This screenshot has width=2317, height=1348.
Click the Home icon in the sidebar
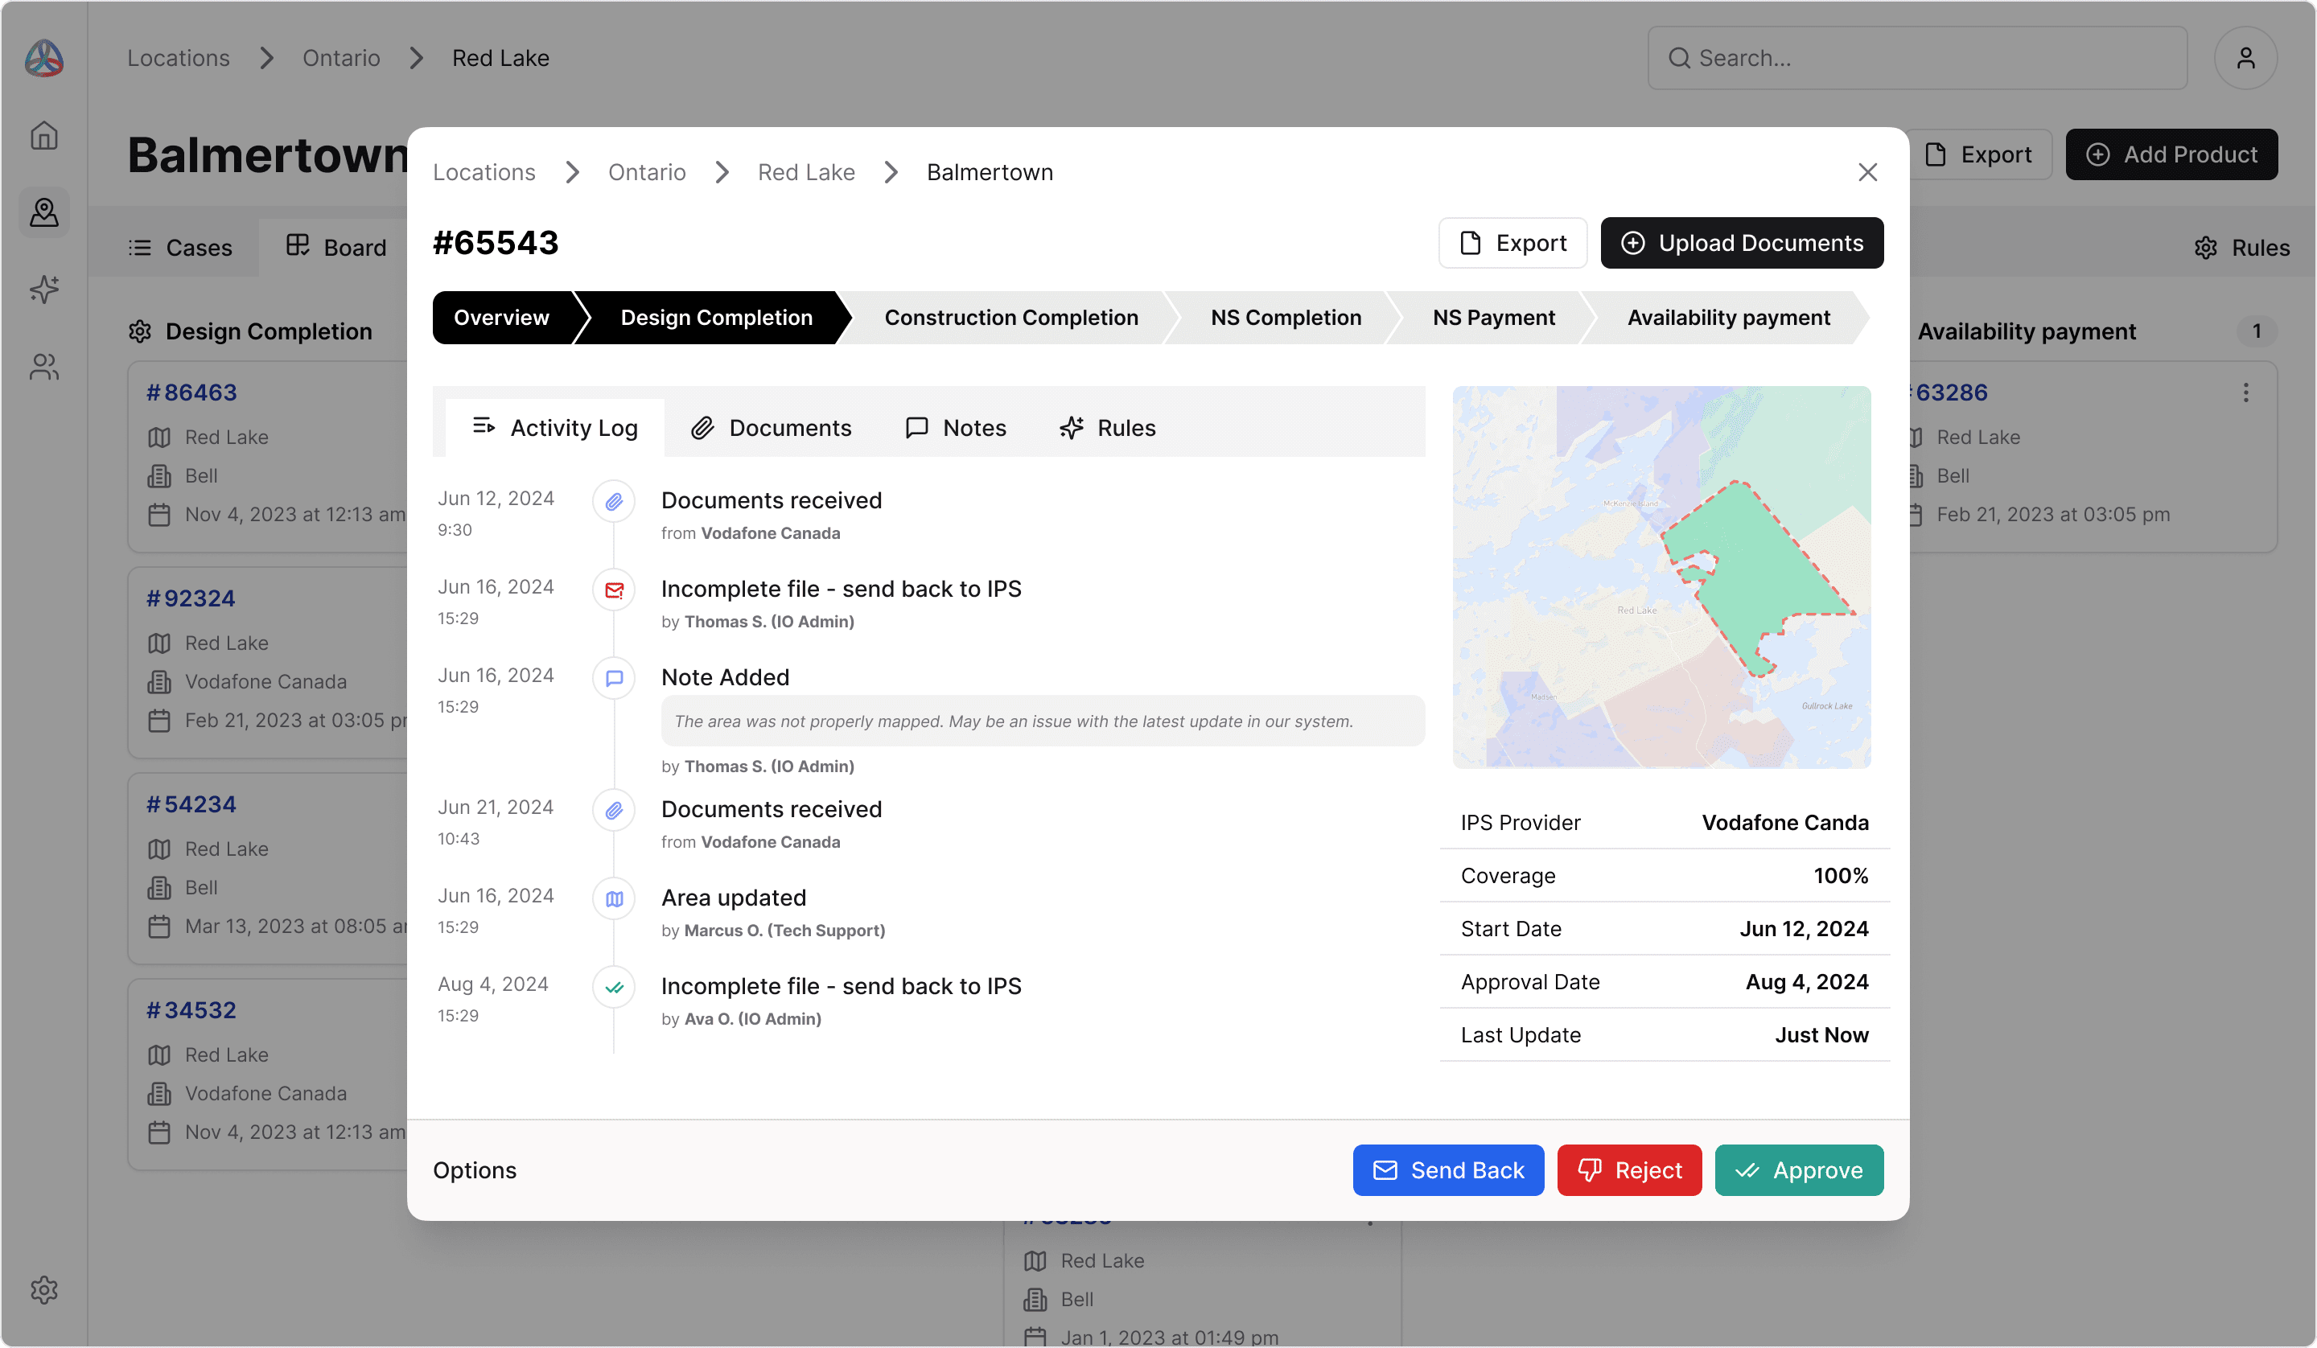pos(43,135)
